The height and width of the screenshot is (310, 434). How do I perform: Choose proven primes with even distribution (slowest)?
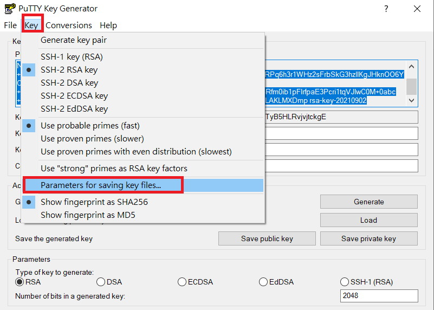pyautogui.click(x=143, y=152)
